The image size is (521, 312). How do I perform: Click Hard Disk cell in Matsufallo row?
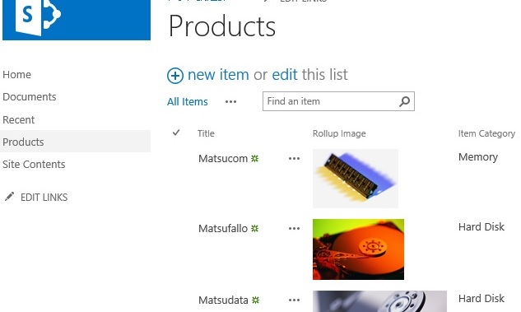(481, 226)
